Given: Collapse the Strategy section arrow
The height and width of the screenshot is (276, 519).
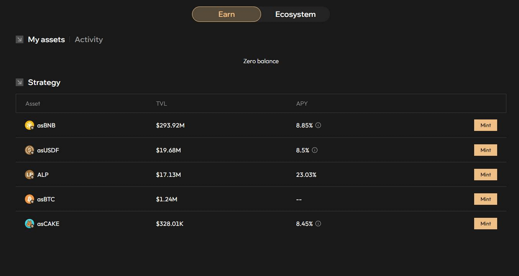Looking at the screenshot, I should pyautogui.click(x=20, y=82).
